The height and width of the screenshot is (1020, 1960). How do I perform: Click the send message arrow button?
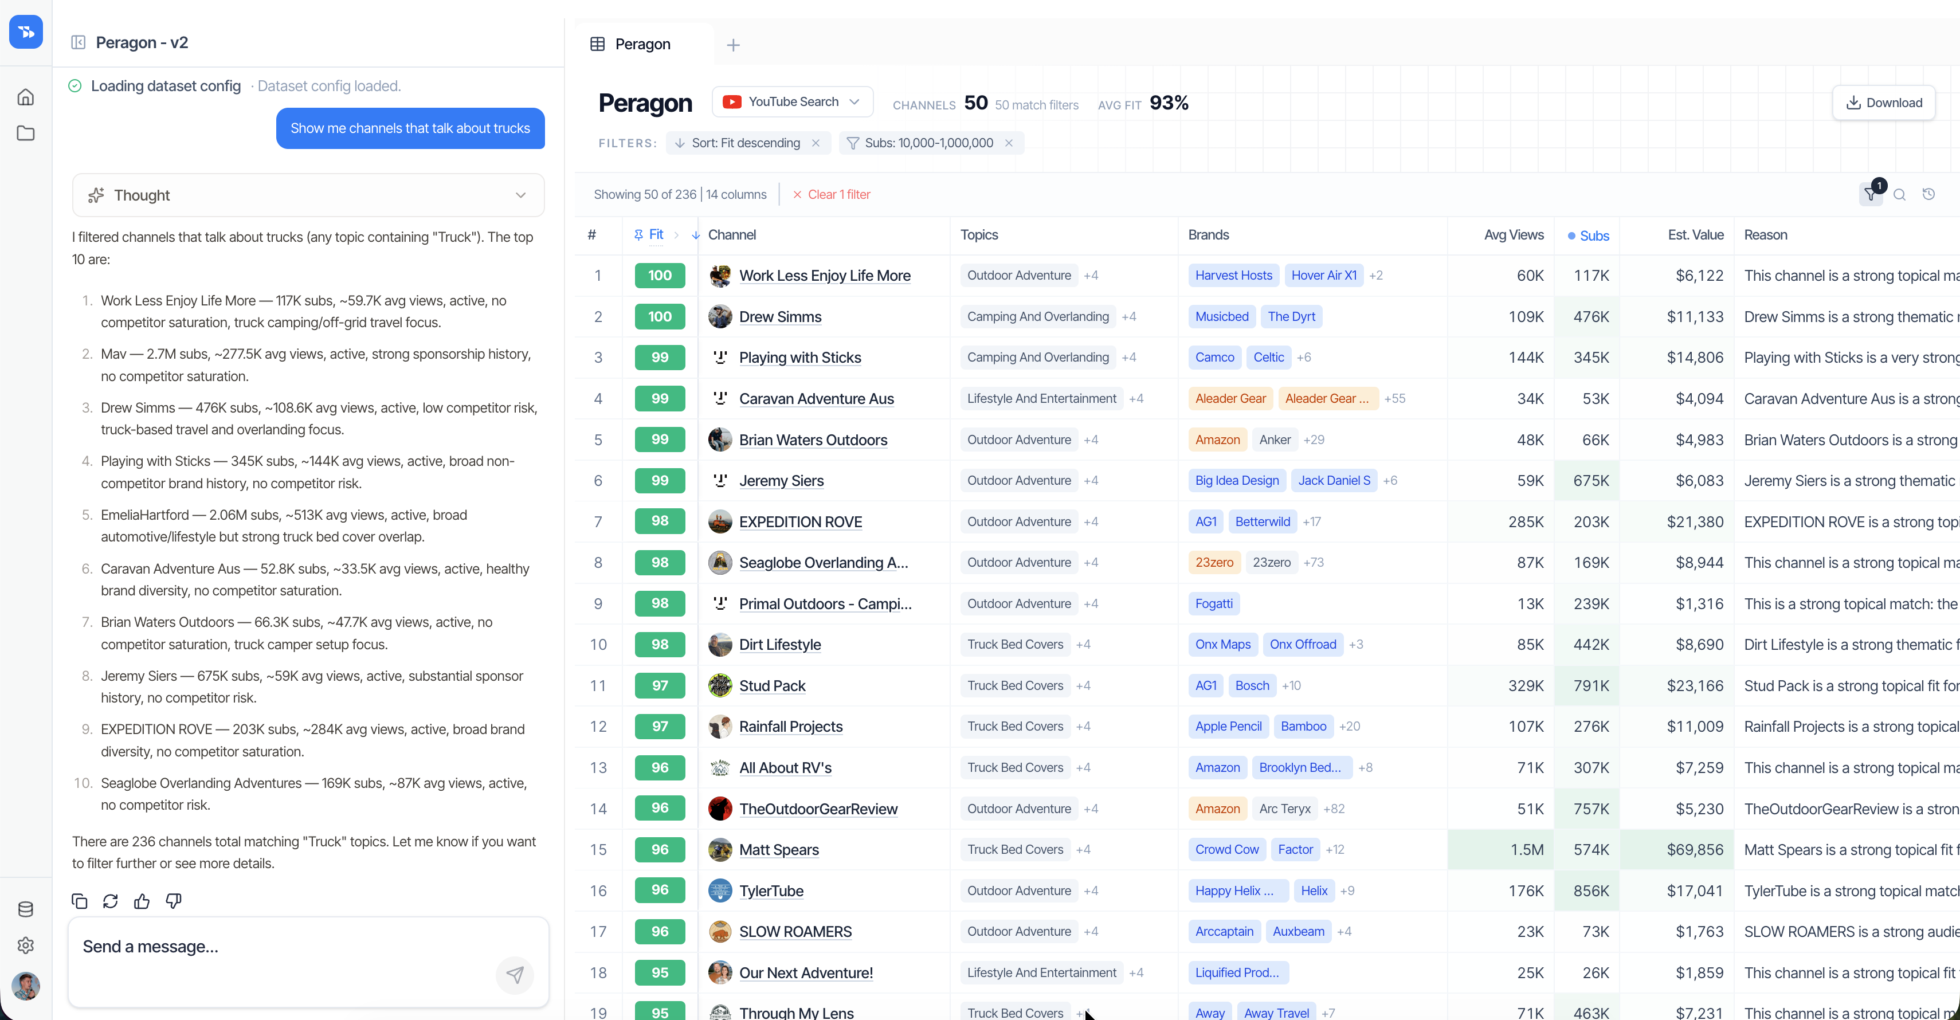tap(515, 974)
